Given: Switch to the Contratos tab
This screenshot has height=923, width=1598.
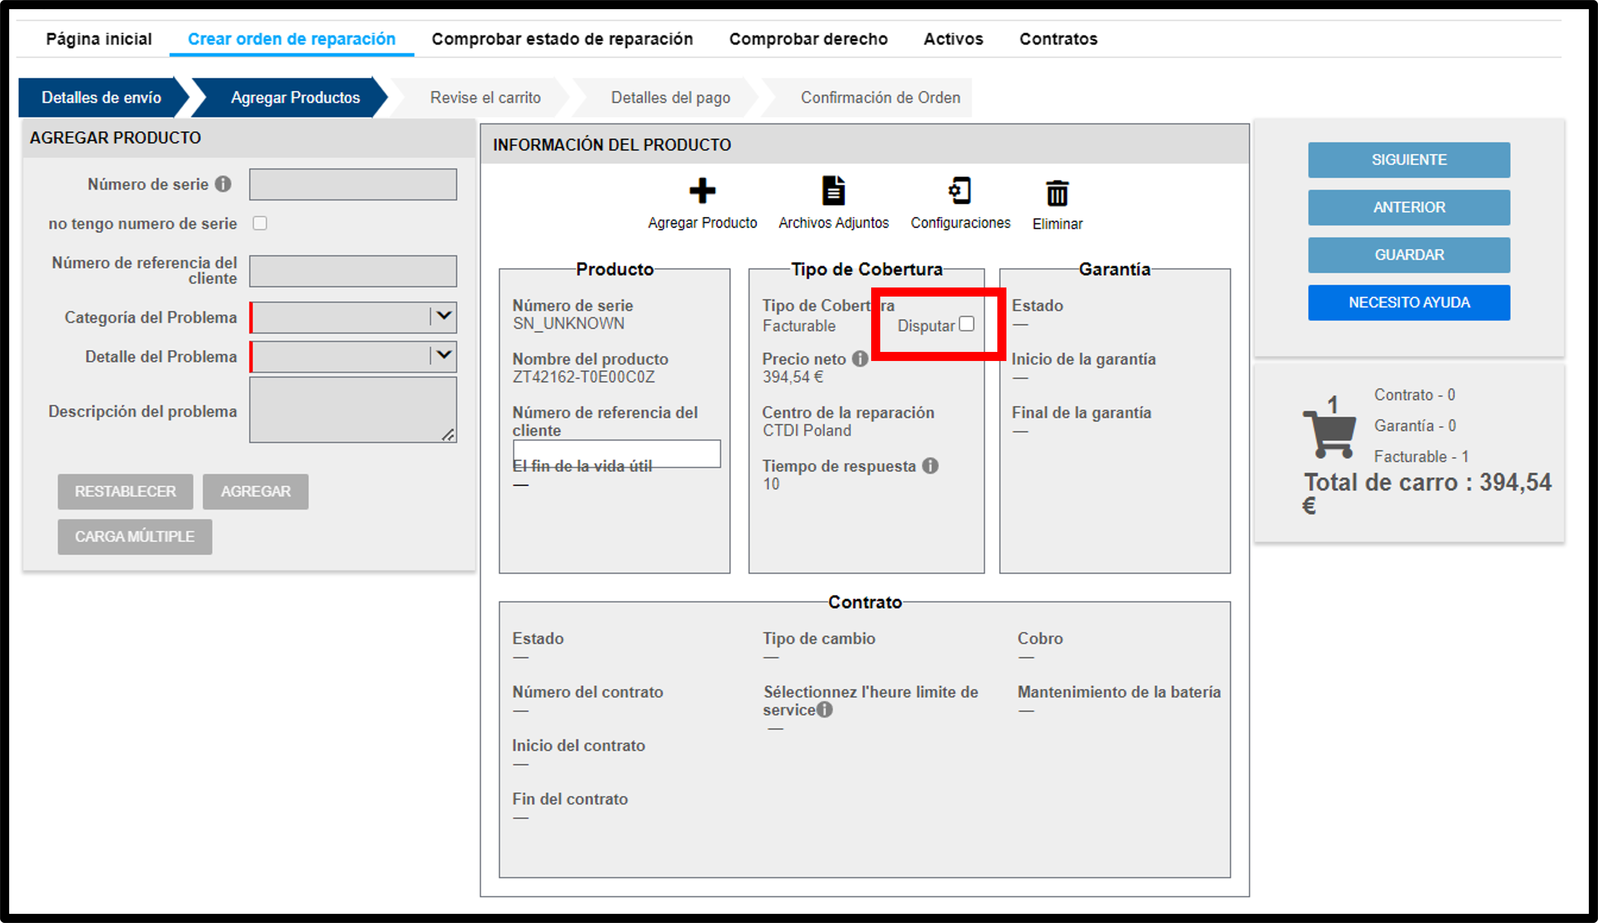Looking at the screenshot, I should coord(1058,39).
